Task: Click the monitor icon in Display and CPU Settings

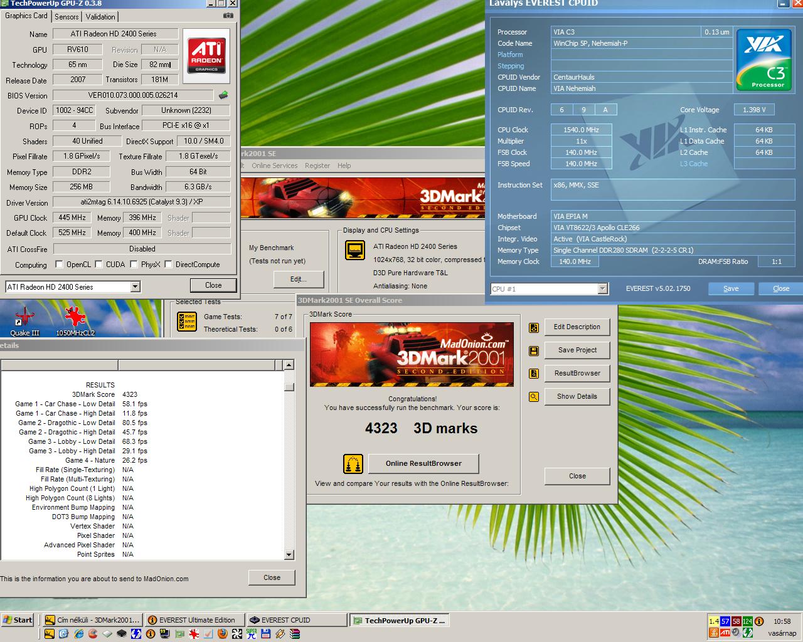Action: coord(355,250)
